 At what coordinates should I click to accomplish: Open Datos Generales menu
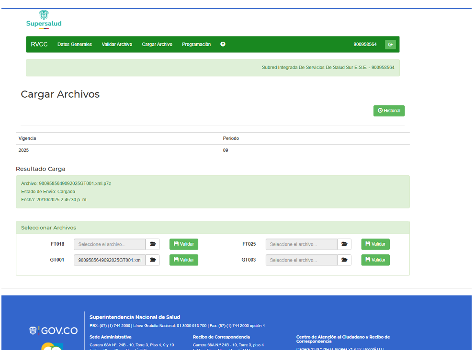click(x=75, y=45)
